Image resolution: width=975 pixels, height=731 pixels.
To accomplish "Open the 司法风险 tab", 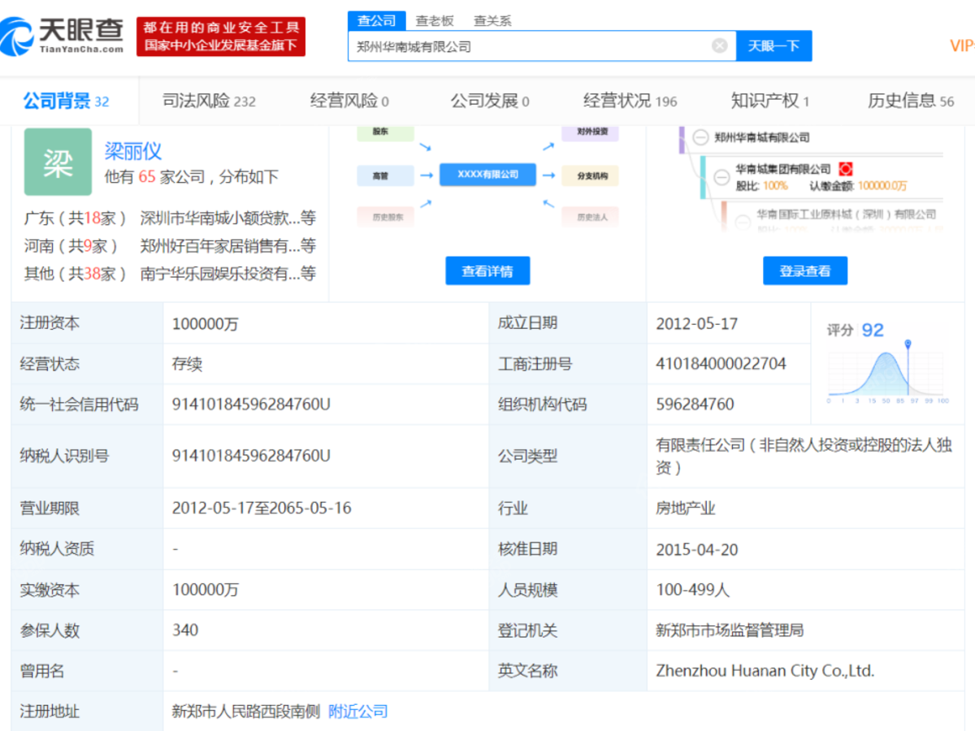I will (x=209, y=102).
